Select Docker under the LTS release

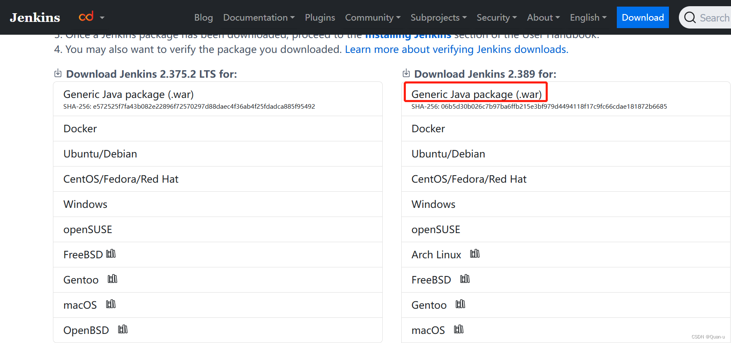pyautogui.click(x=218, y=129)
